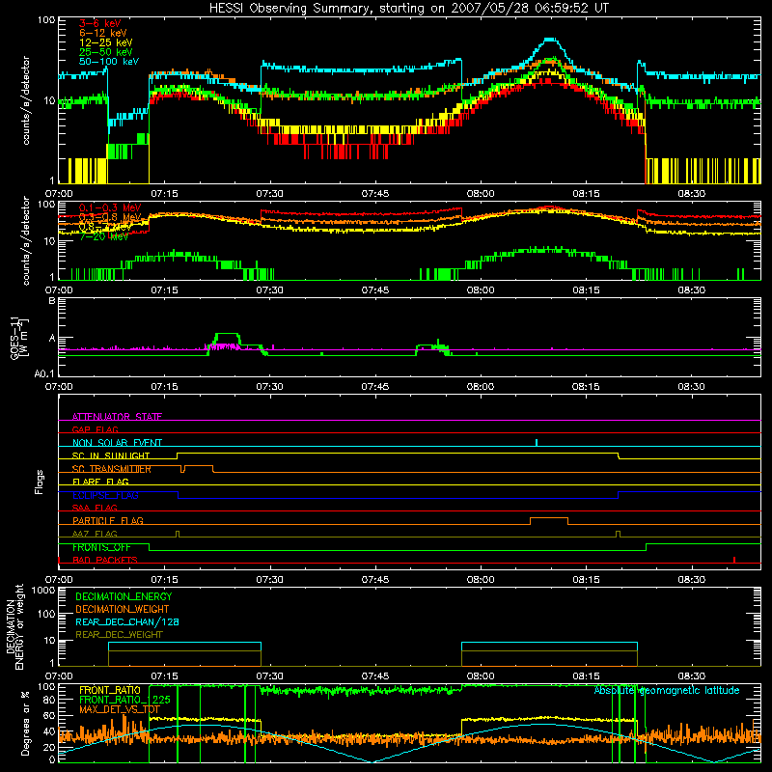Select the yellow 12-25 keV legend label
This screenshot has height=772, width=772.
(106, 42)
